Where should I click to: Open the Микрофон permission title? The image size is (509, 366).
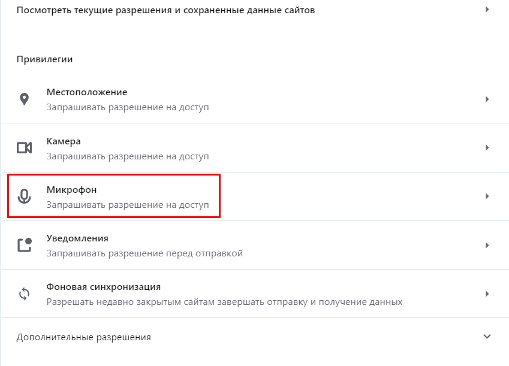[x=71, y=190]
